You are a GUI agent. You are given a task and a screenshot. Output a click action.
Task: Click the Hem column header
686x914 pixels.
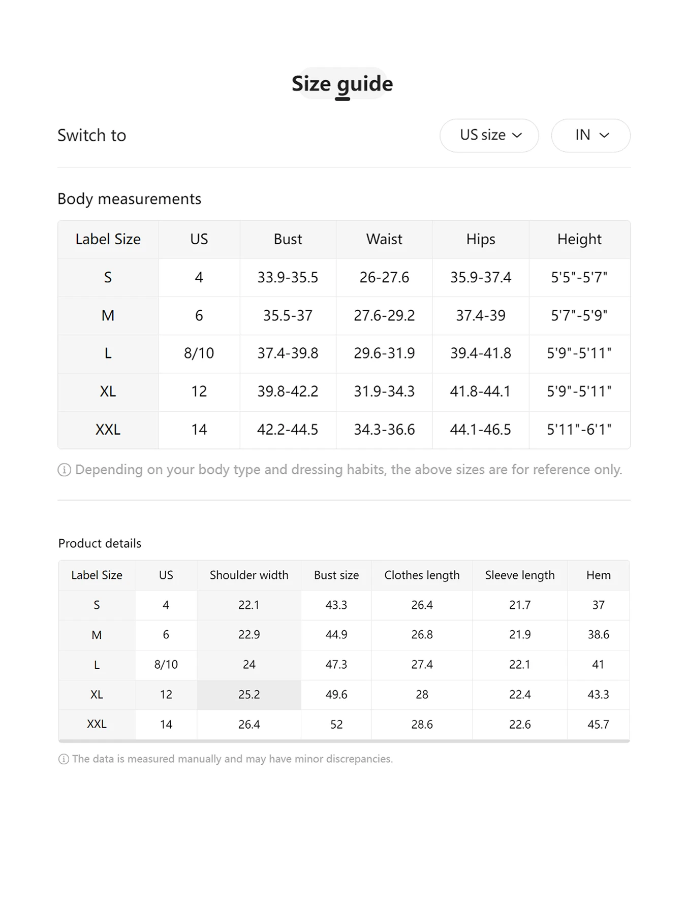598,575
